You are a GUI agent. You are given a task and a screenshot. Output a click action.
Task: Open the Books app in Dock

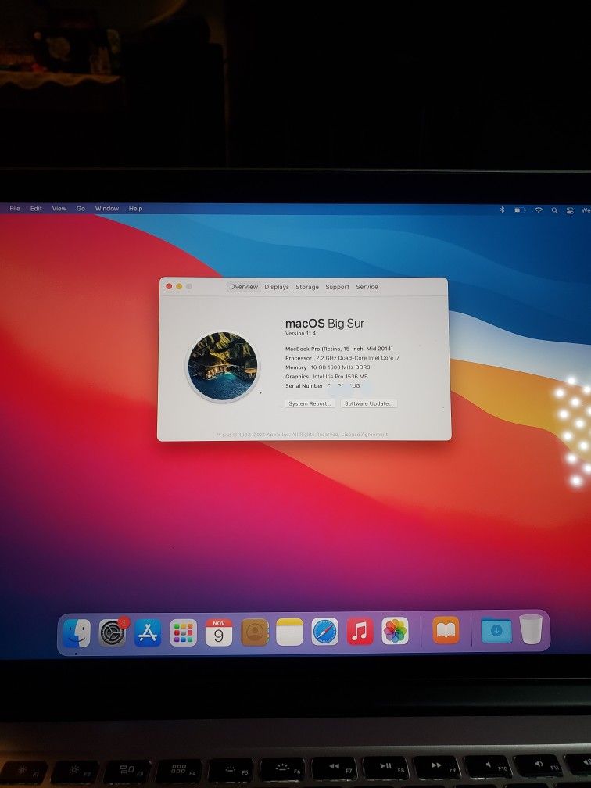click(446, 630)
